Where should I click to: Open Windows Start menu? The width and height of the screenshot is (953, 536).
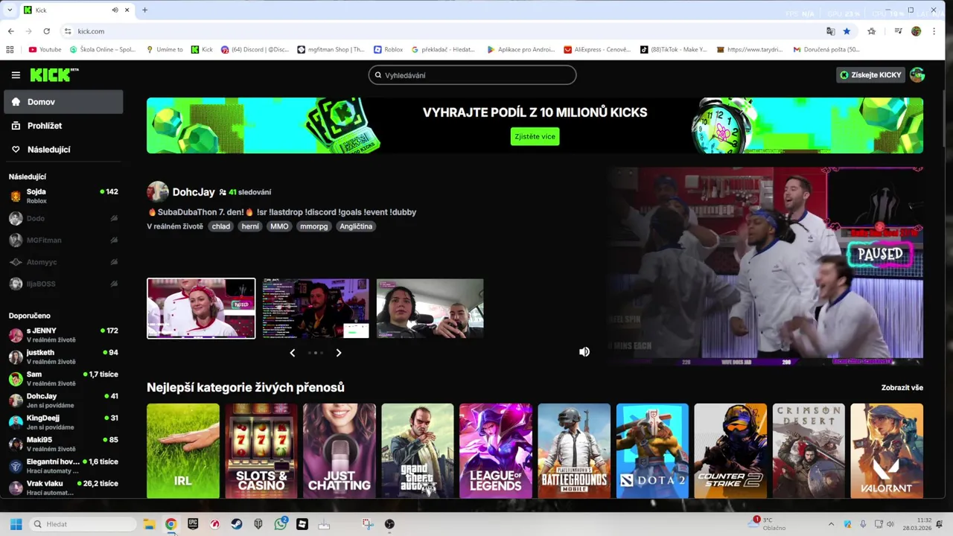[16, 524]
